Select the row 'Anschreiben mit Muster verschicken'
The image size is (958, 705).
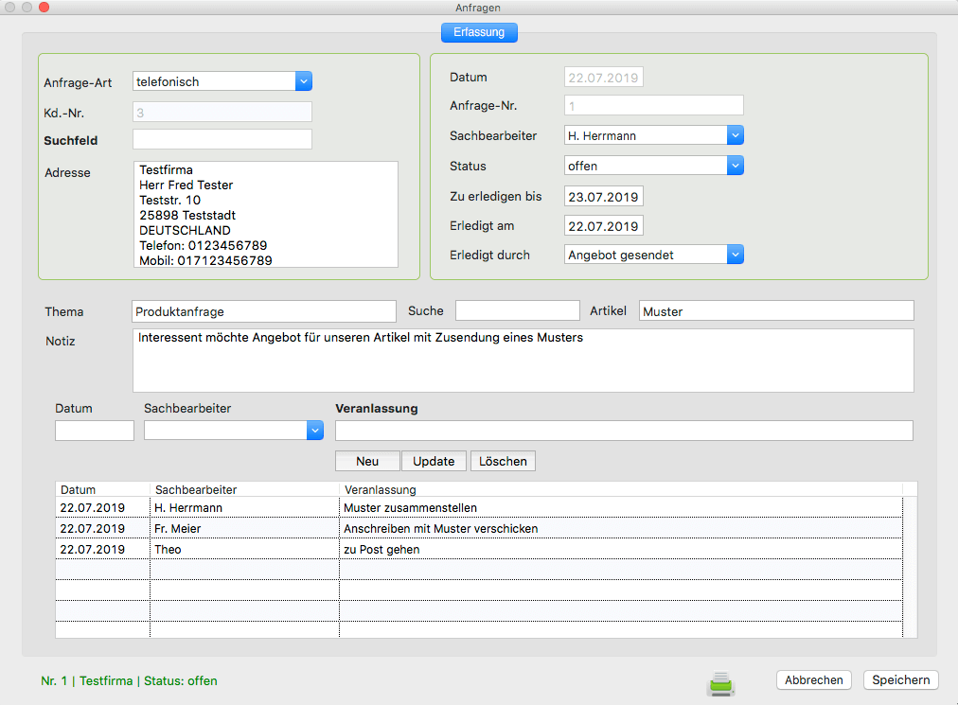click(479, 528)
